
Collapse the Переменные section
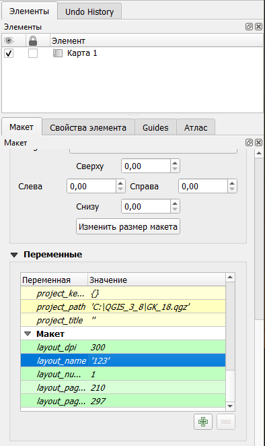point(14,255)
